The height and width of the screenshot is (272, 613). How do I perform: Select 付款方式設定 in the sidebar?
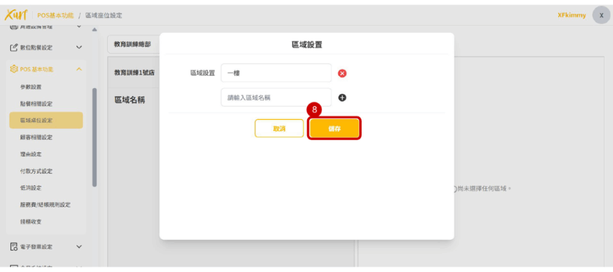pyautogui.click(x=37, y=171)
